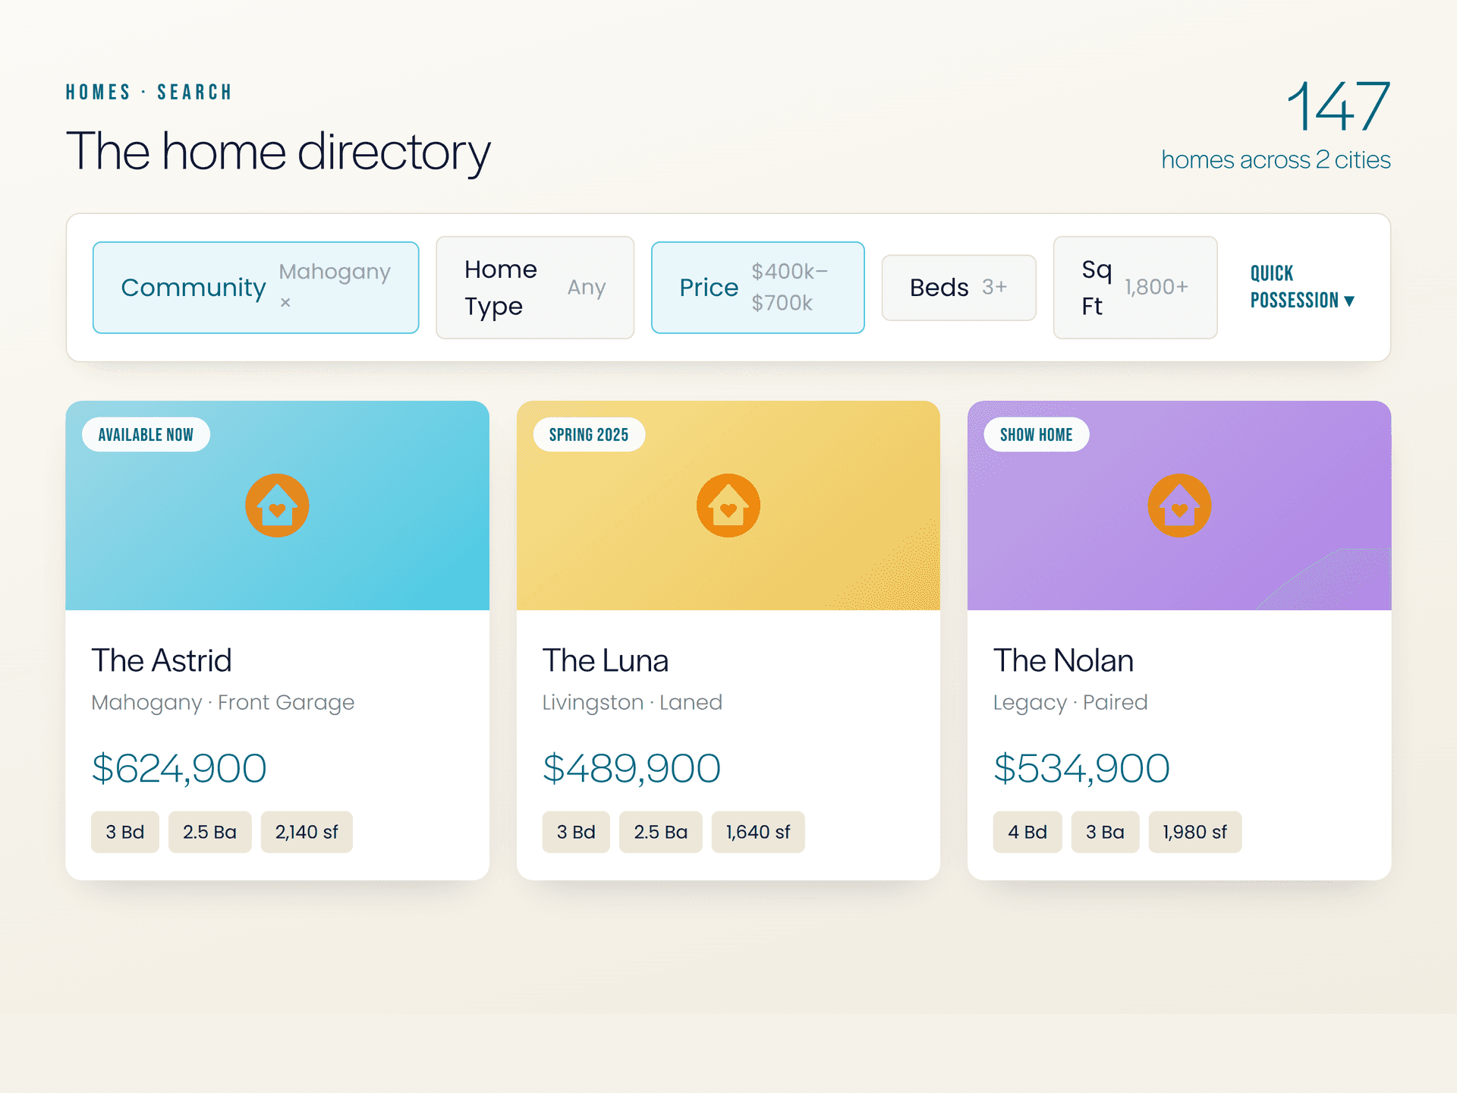Click 'The home directory' heading

278,152
